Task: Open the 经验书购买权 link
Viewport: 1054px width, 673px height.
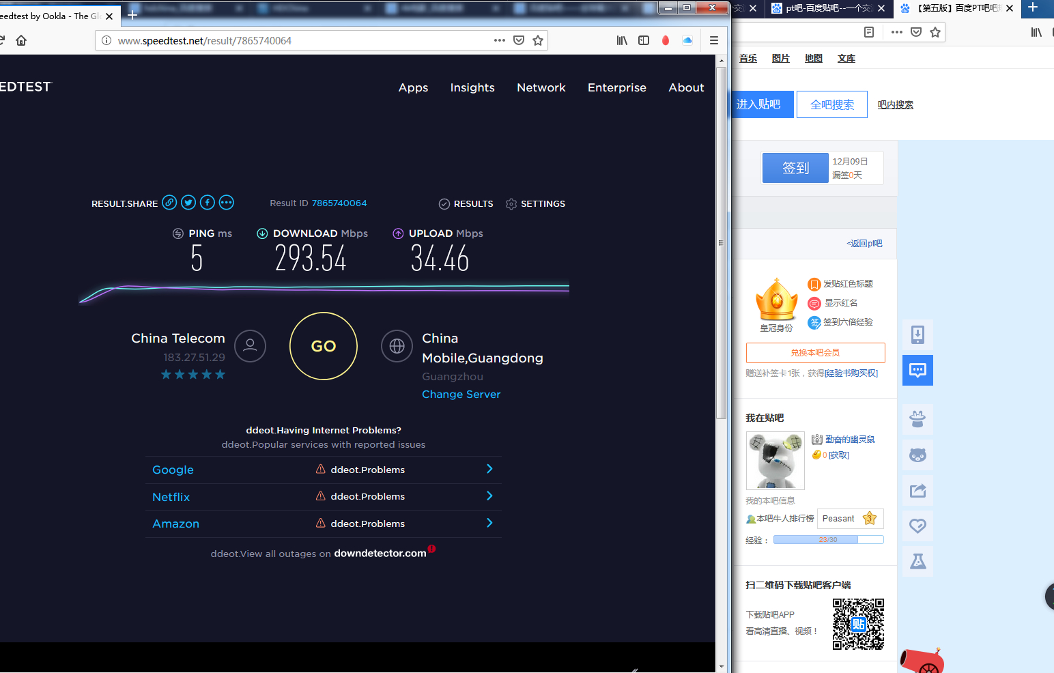Action: [851, 373]
